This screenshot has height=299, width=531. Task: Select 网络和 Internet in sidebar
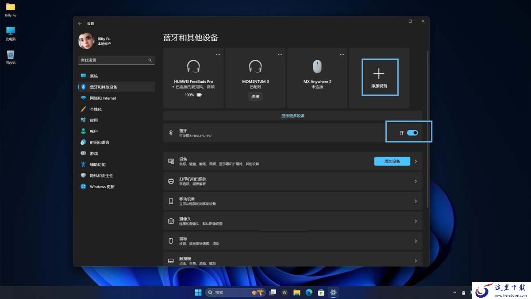tap(103, 98)
